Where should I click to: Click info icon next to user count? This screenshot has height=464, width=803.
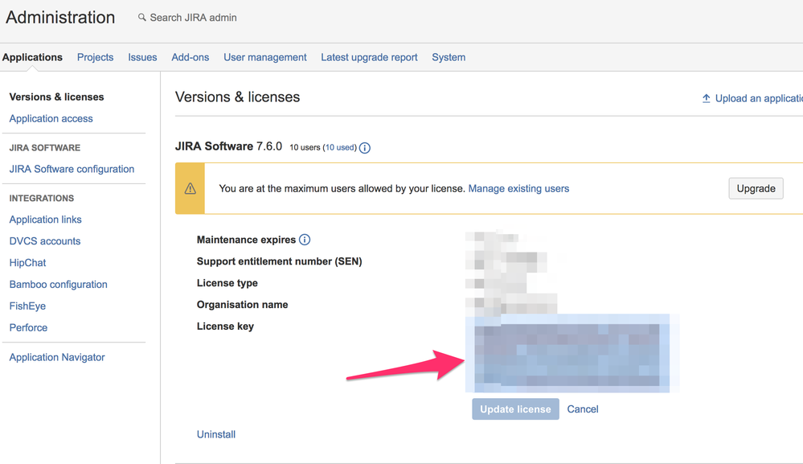pos(365,148)
